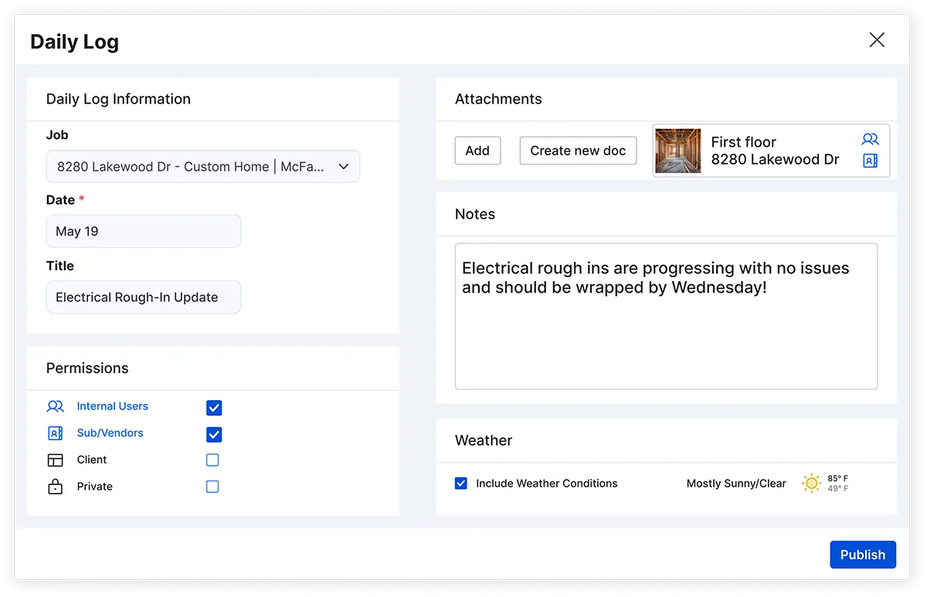Viewport: 927px width, 597px height.
Task: Close the Daily Log dialog
Action: click(877, 40)
